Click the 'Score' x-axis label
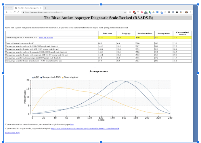Image resolution: width=201 pixels, height=143 pixels. [101, 120]
